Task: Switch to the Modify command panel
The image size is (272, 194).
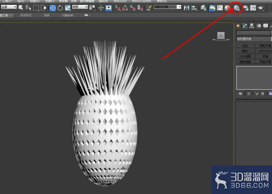Action: click(x=245, y=26)
